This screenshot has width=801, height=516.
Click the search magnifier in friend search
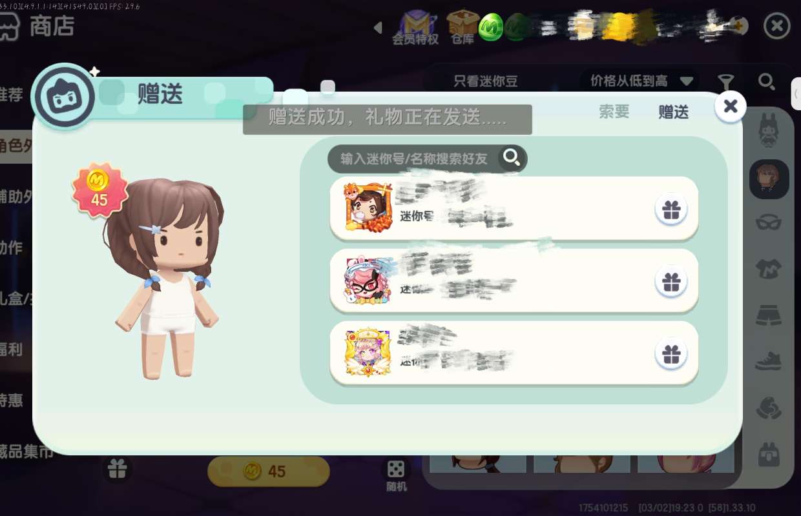tap(512, 158)
